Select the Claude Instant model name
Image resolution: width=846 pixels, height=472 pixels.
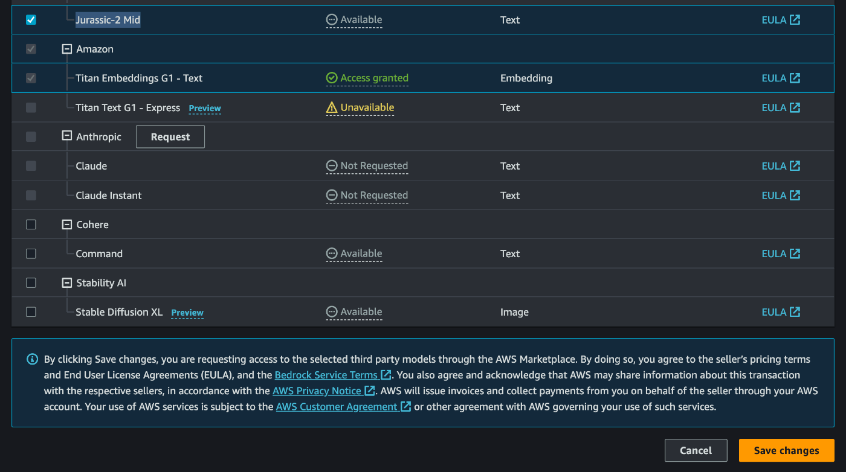[x=109, y=196]
